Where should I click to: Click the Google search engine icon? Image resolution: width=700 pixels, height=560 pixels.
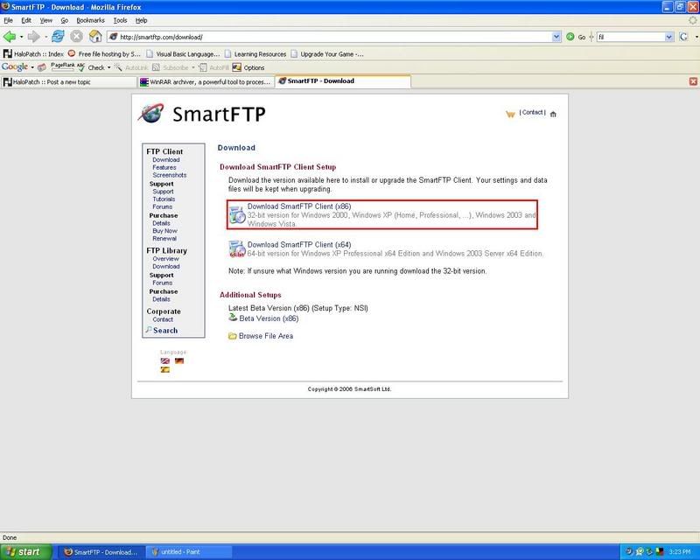(x=683, y=37)
